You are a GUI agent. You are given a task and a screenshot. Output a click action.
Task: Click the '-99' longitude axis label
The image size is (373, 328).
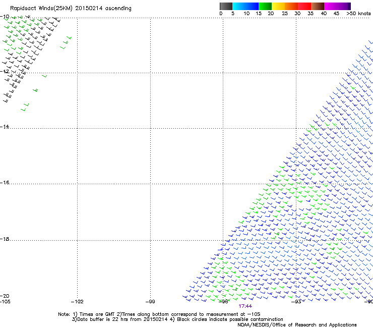150,302
